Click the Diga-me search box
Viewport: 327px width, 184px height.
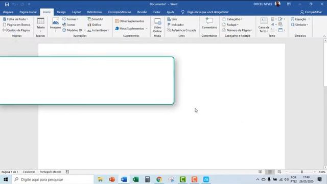tap(205, 12)
